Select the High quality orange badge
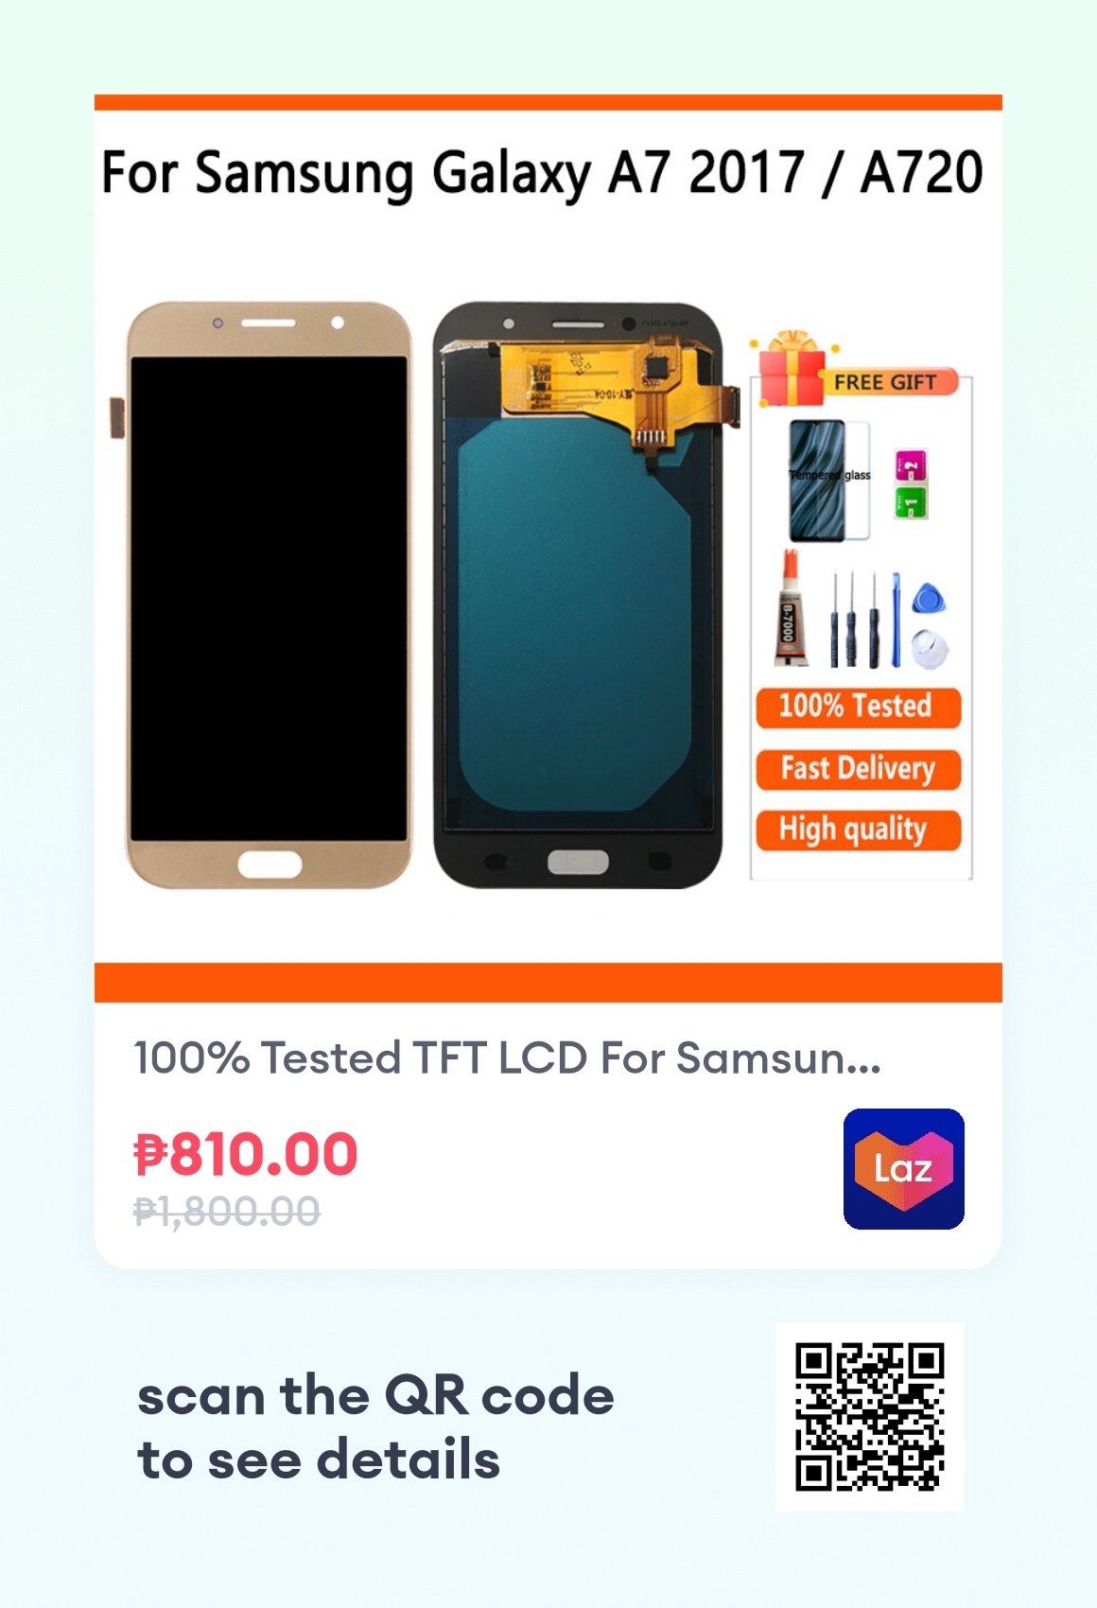 click(858, 830)
